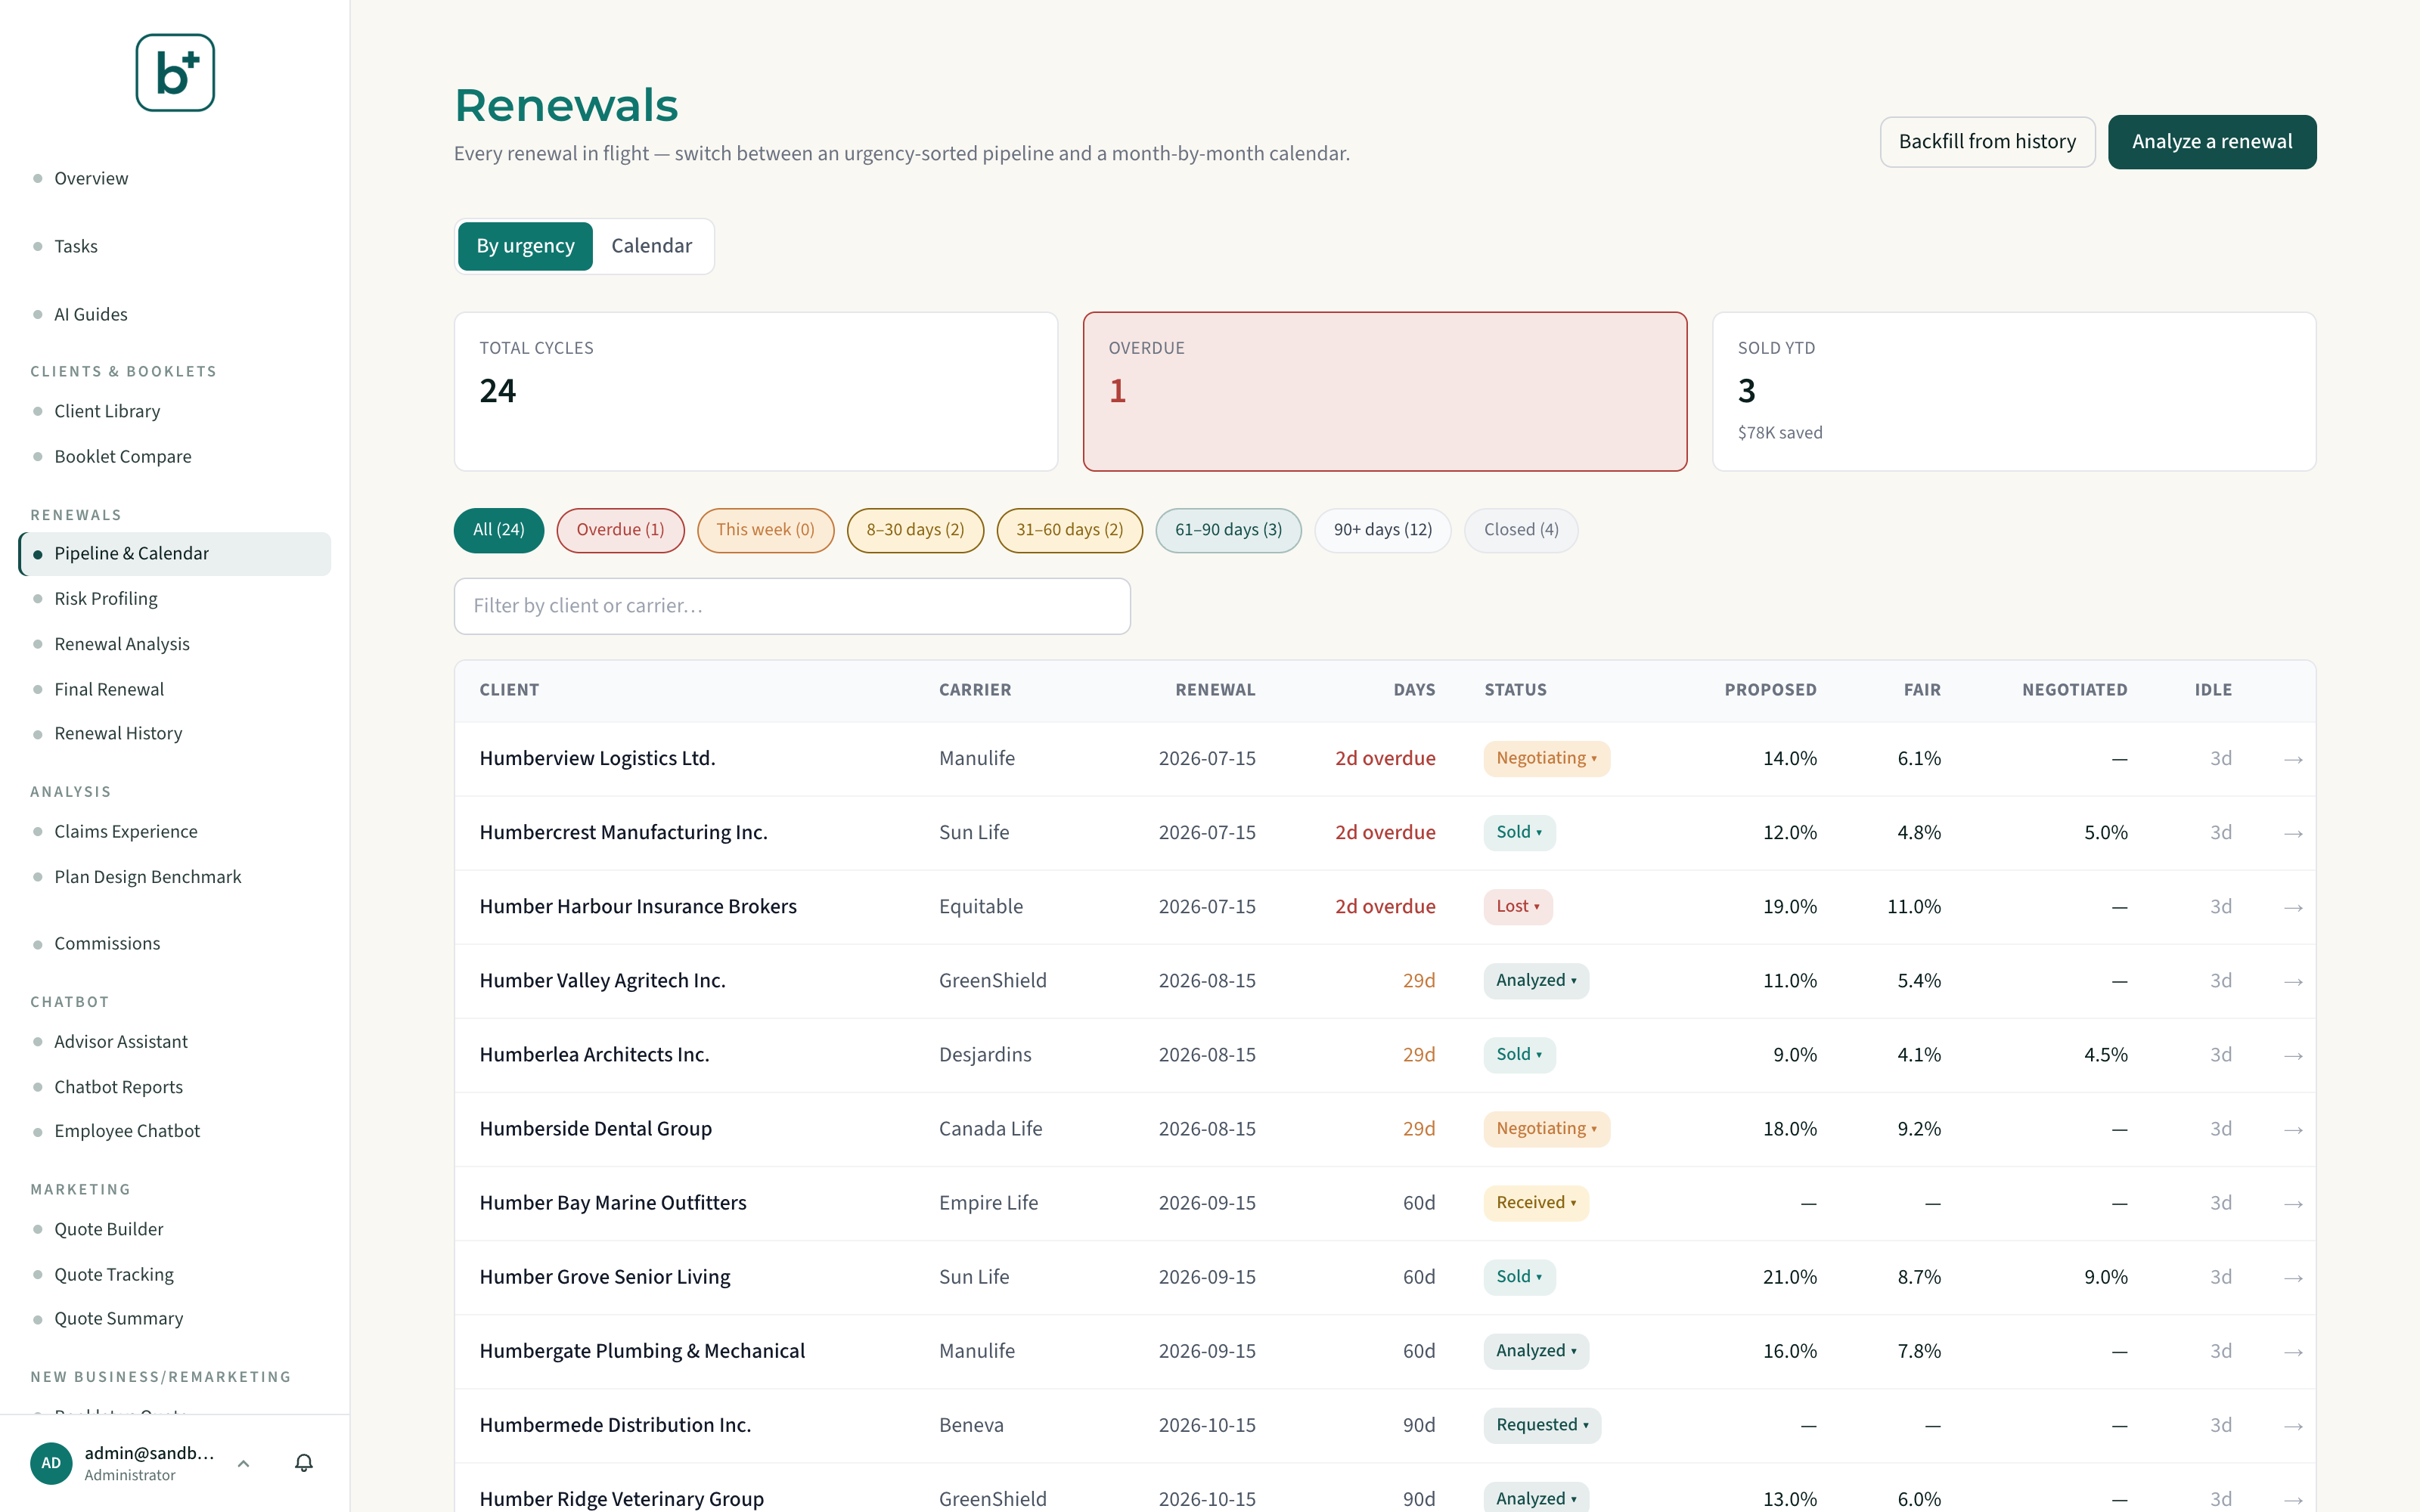Open Sold status dropdown for Humbercrest Manufacturing
Image resolution: width=2420 pixels, height=1512 pixels.
[x=1519, y=832]
